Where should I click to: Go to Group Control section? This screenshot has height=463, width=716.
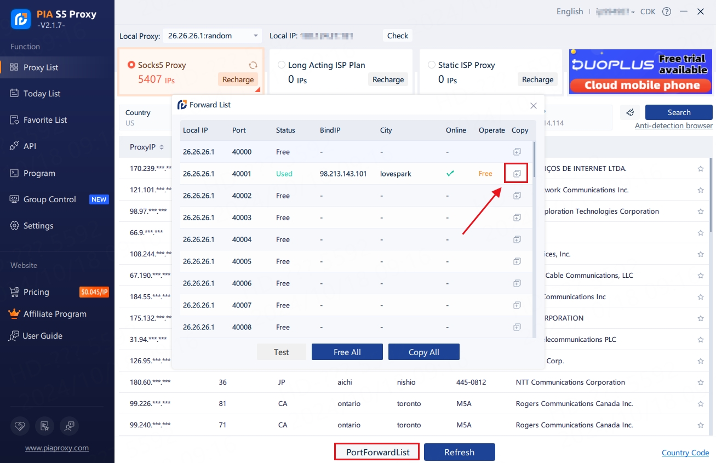(x=49, y=199)
